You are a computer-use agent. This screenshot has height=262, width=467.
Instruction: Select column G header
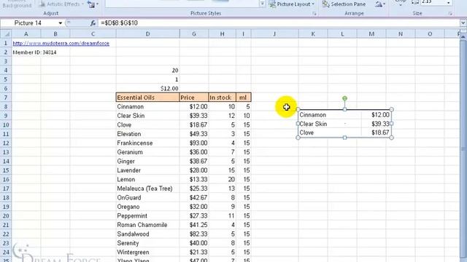[194, 34]
